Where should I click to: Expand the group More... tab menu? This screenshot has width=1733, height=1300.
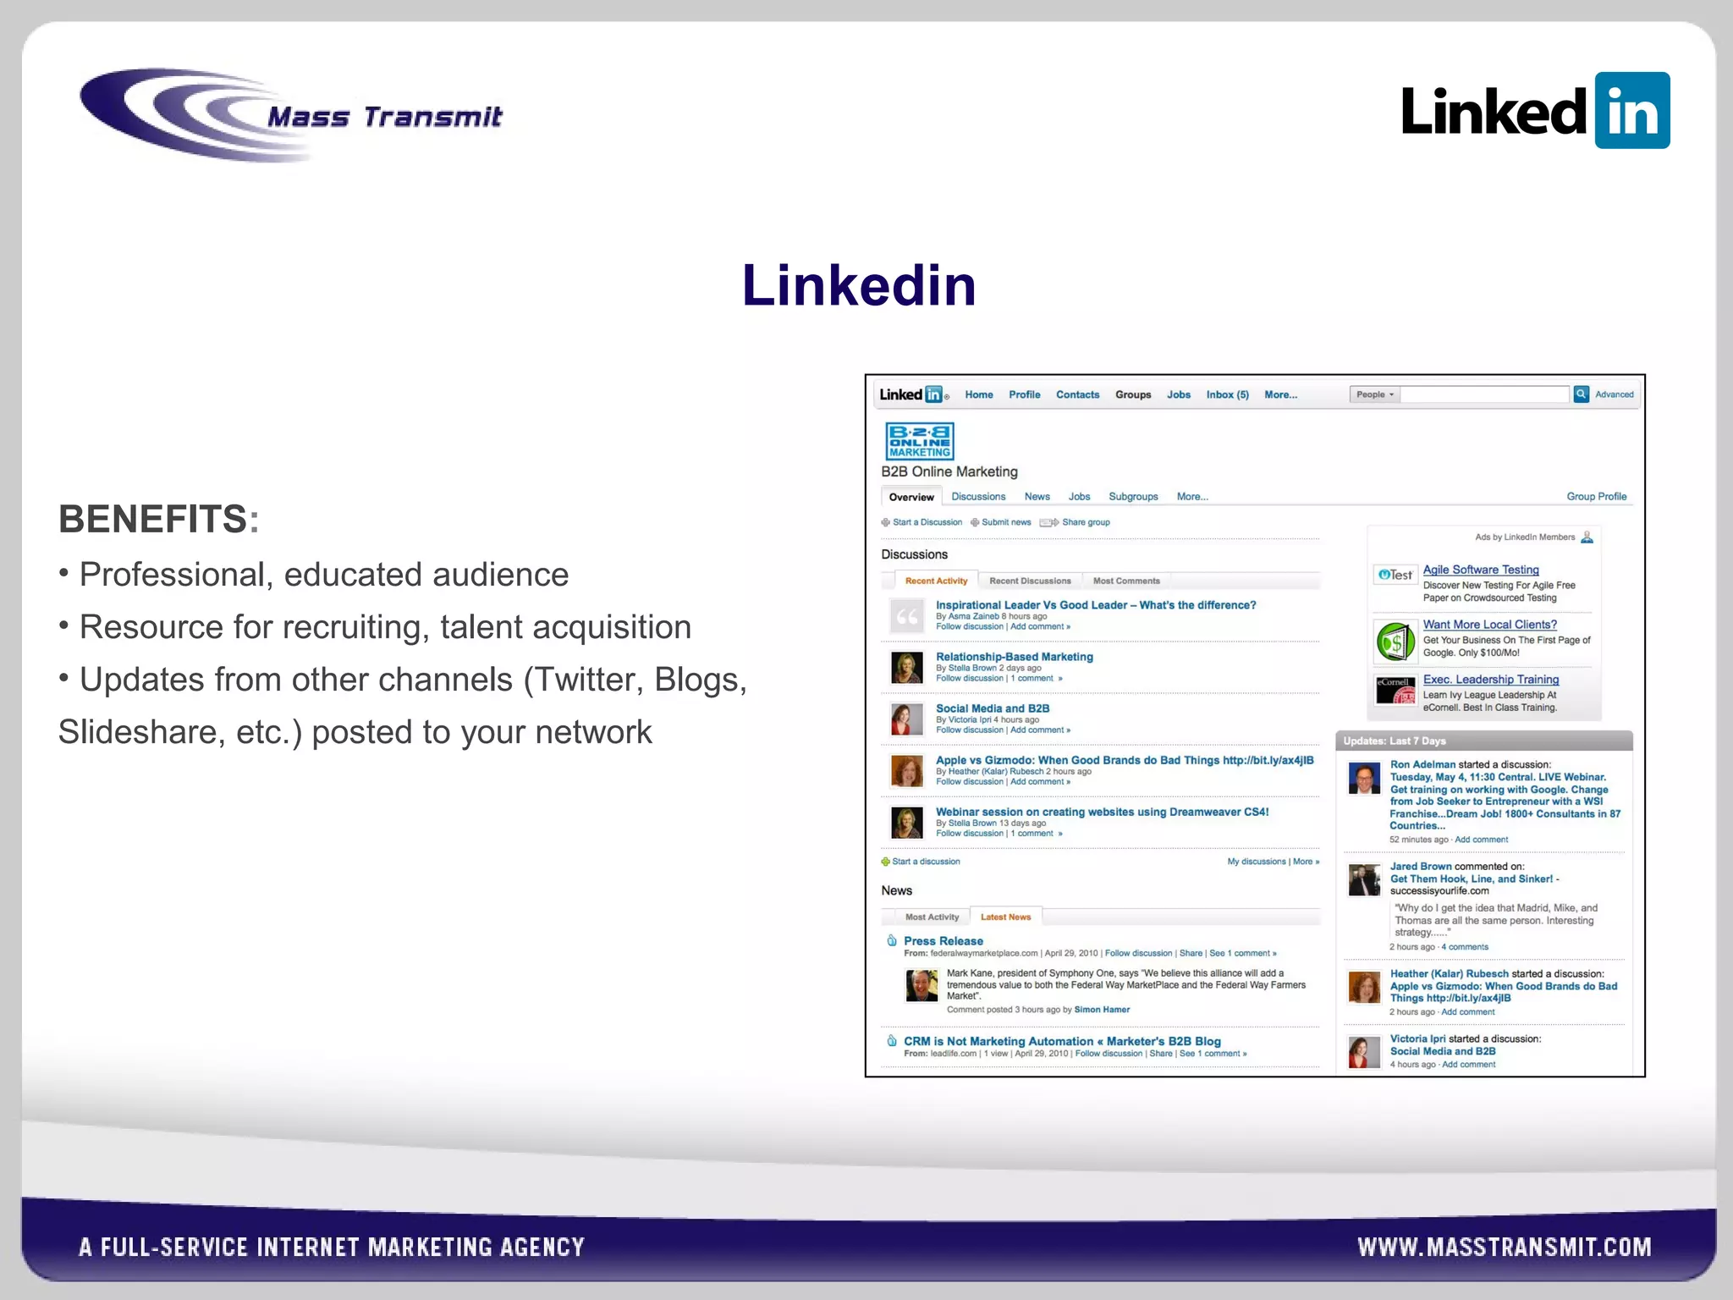tap(1192, 497)
